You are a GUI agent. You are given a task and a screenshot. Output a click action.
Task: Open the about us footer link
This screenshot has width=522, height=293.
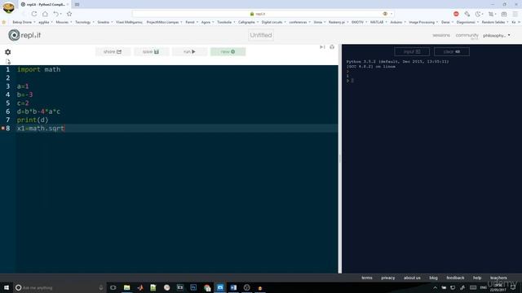point(412,278)
